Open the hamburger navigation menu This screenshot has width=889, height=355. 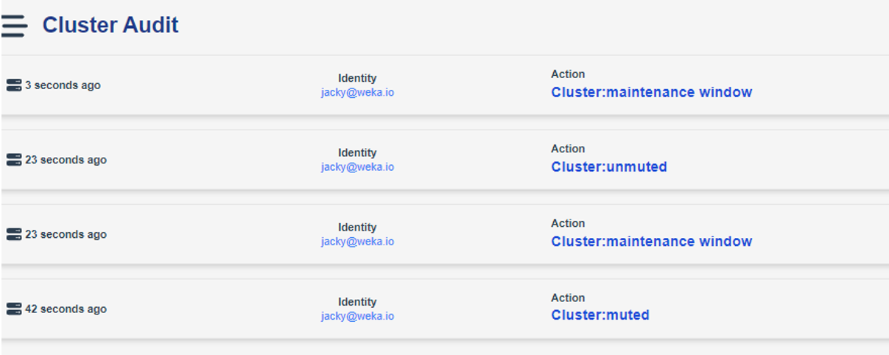coord(14,26)
